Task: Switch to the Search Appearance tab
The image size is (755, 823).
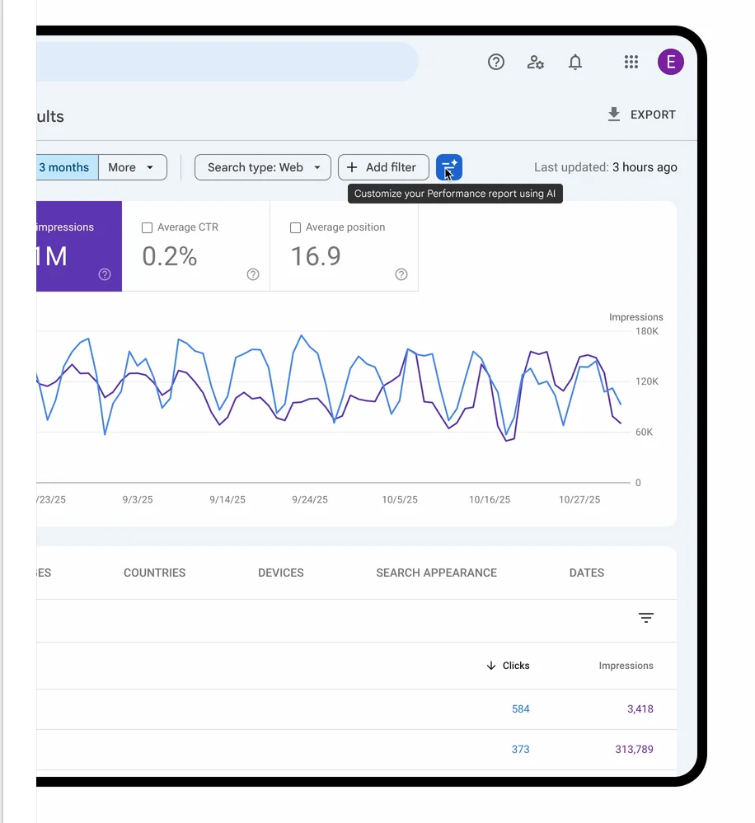Action: (436, 573)
